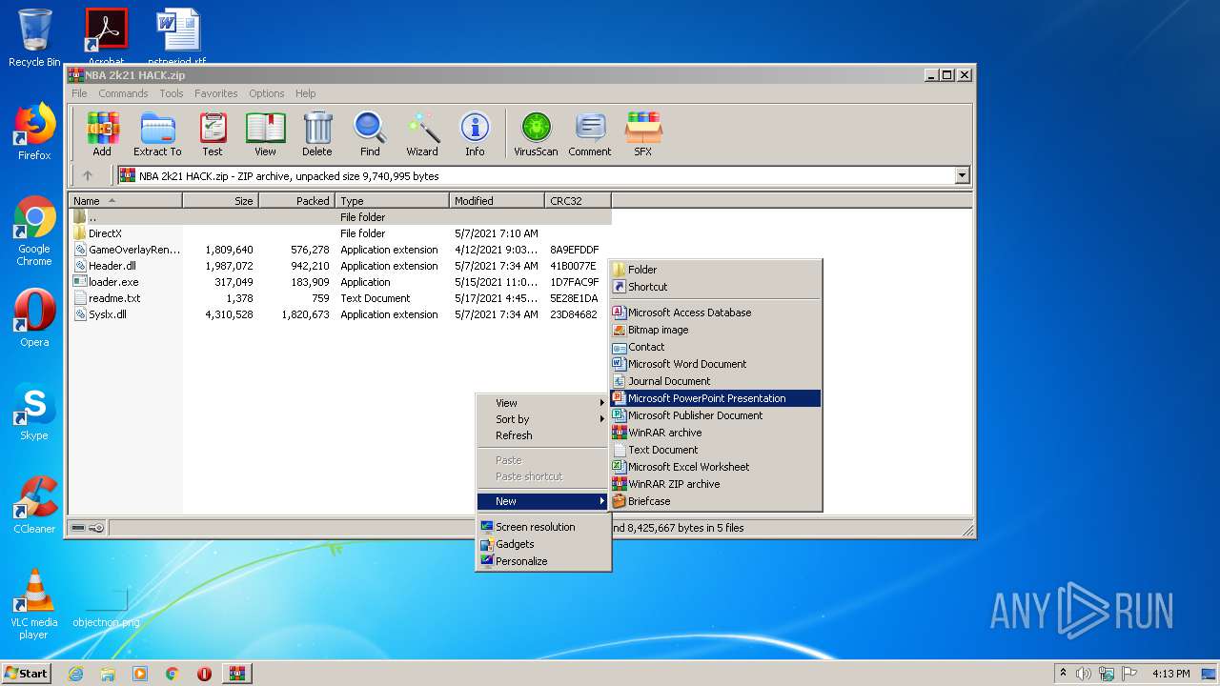Select the DirectX folder row
The image size is (1220, 686).
(340, 233)
